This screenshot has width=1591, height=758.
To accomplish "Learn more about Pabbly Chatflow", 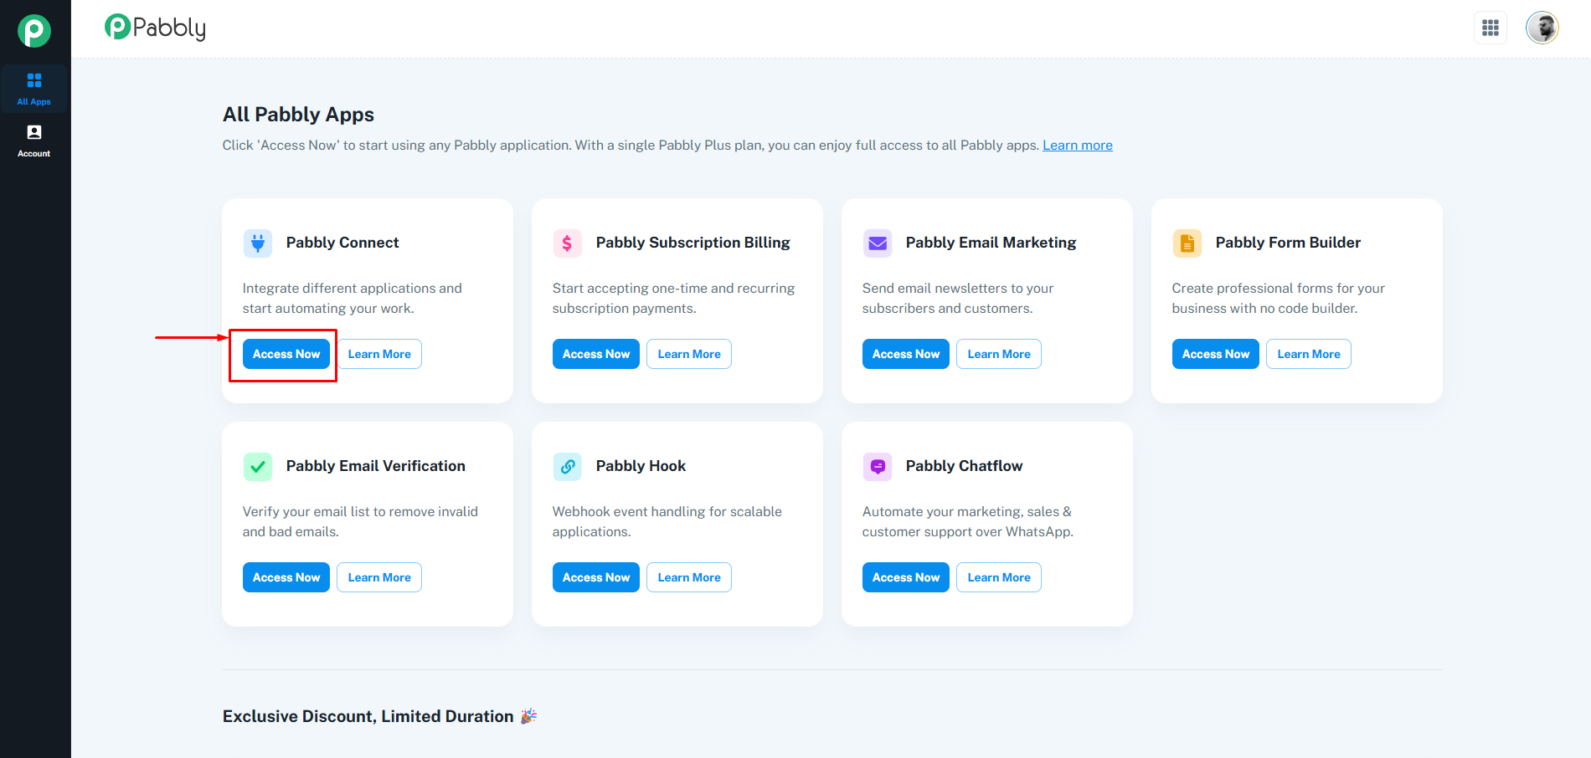I will [999, 577].
